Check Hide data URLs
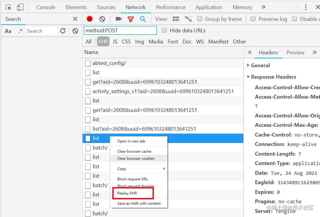The width and height of the screenshot is (320, 217). 164,30
